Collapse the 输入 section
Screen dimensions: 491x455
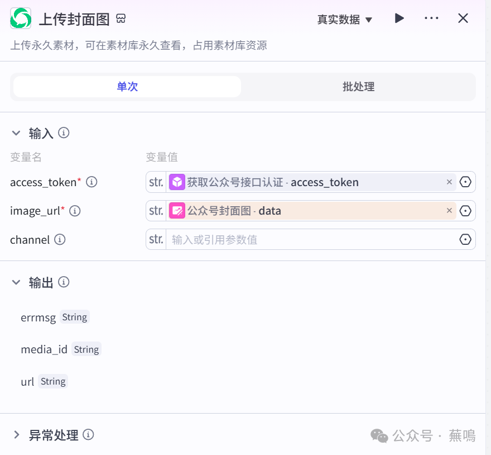[16, 133]
